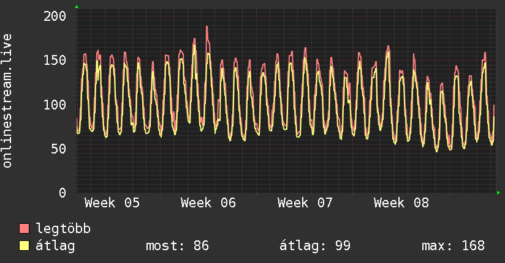Click the Week 08 x-axis label

tap(401, 203)
